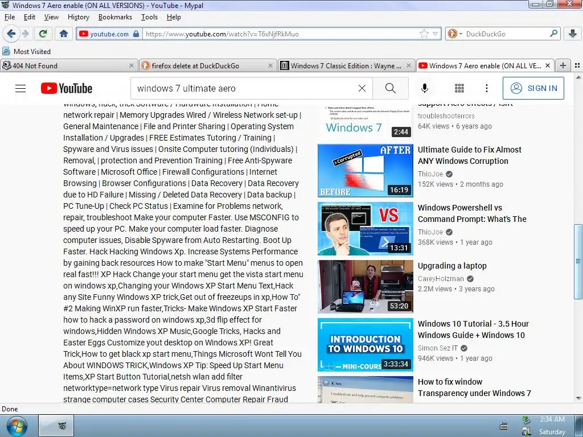The width and height of the screenshot is (583, 437).
Task: Click the browser forward arrow
Action: (26, 34)
